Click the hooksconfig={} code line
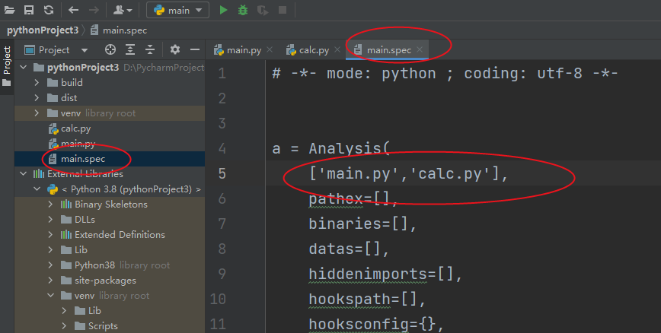This screenshot has width=661, height=333. tap(376, 324)
